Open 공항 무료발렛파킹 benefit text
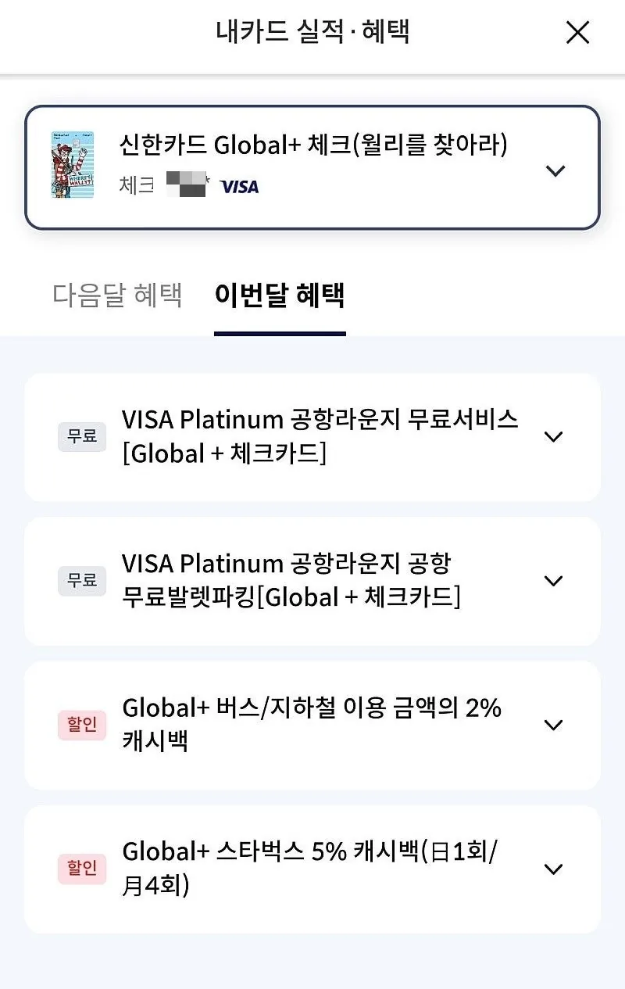This screenshot has width=625, height=989. point(291,581)
